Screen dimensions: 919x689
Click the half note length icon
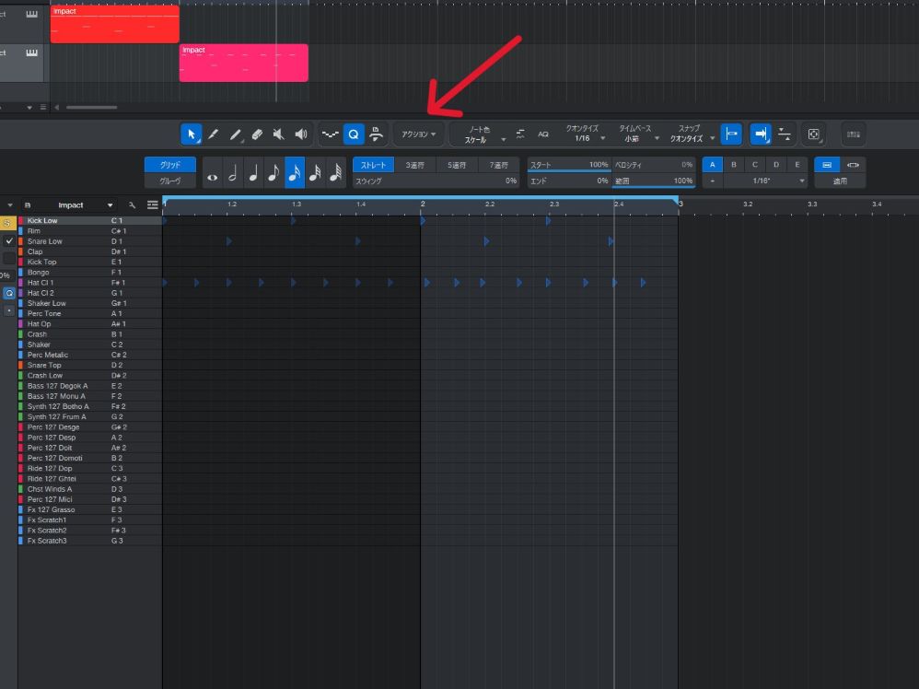point(232,173)
